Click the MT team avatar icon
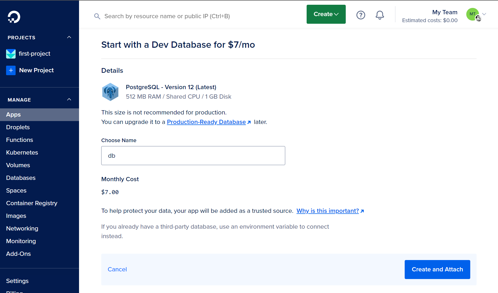The width and height of the screenshot is (498, 293). tap(473, 14)
